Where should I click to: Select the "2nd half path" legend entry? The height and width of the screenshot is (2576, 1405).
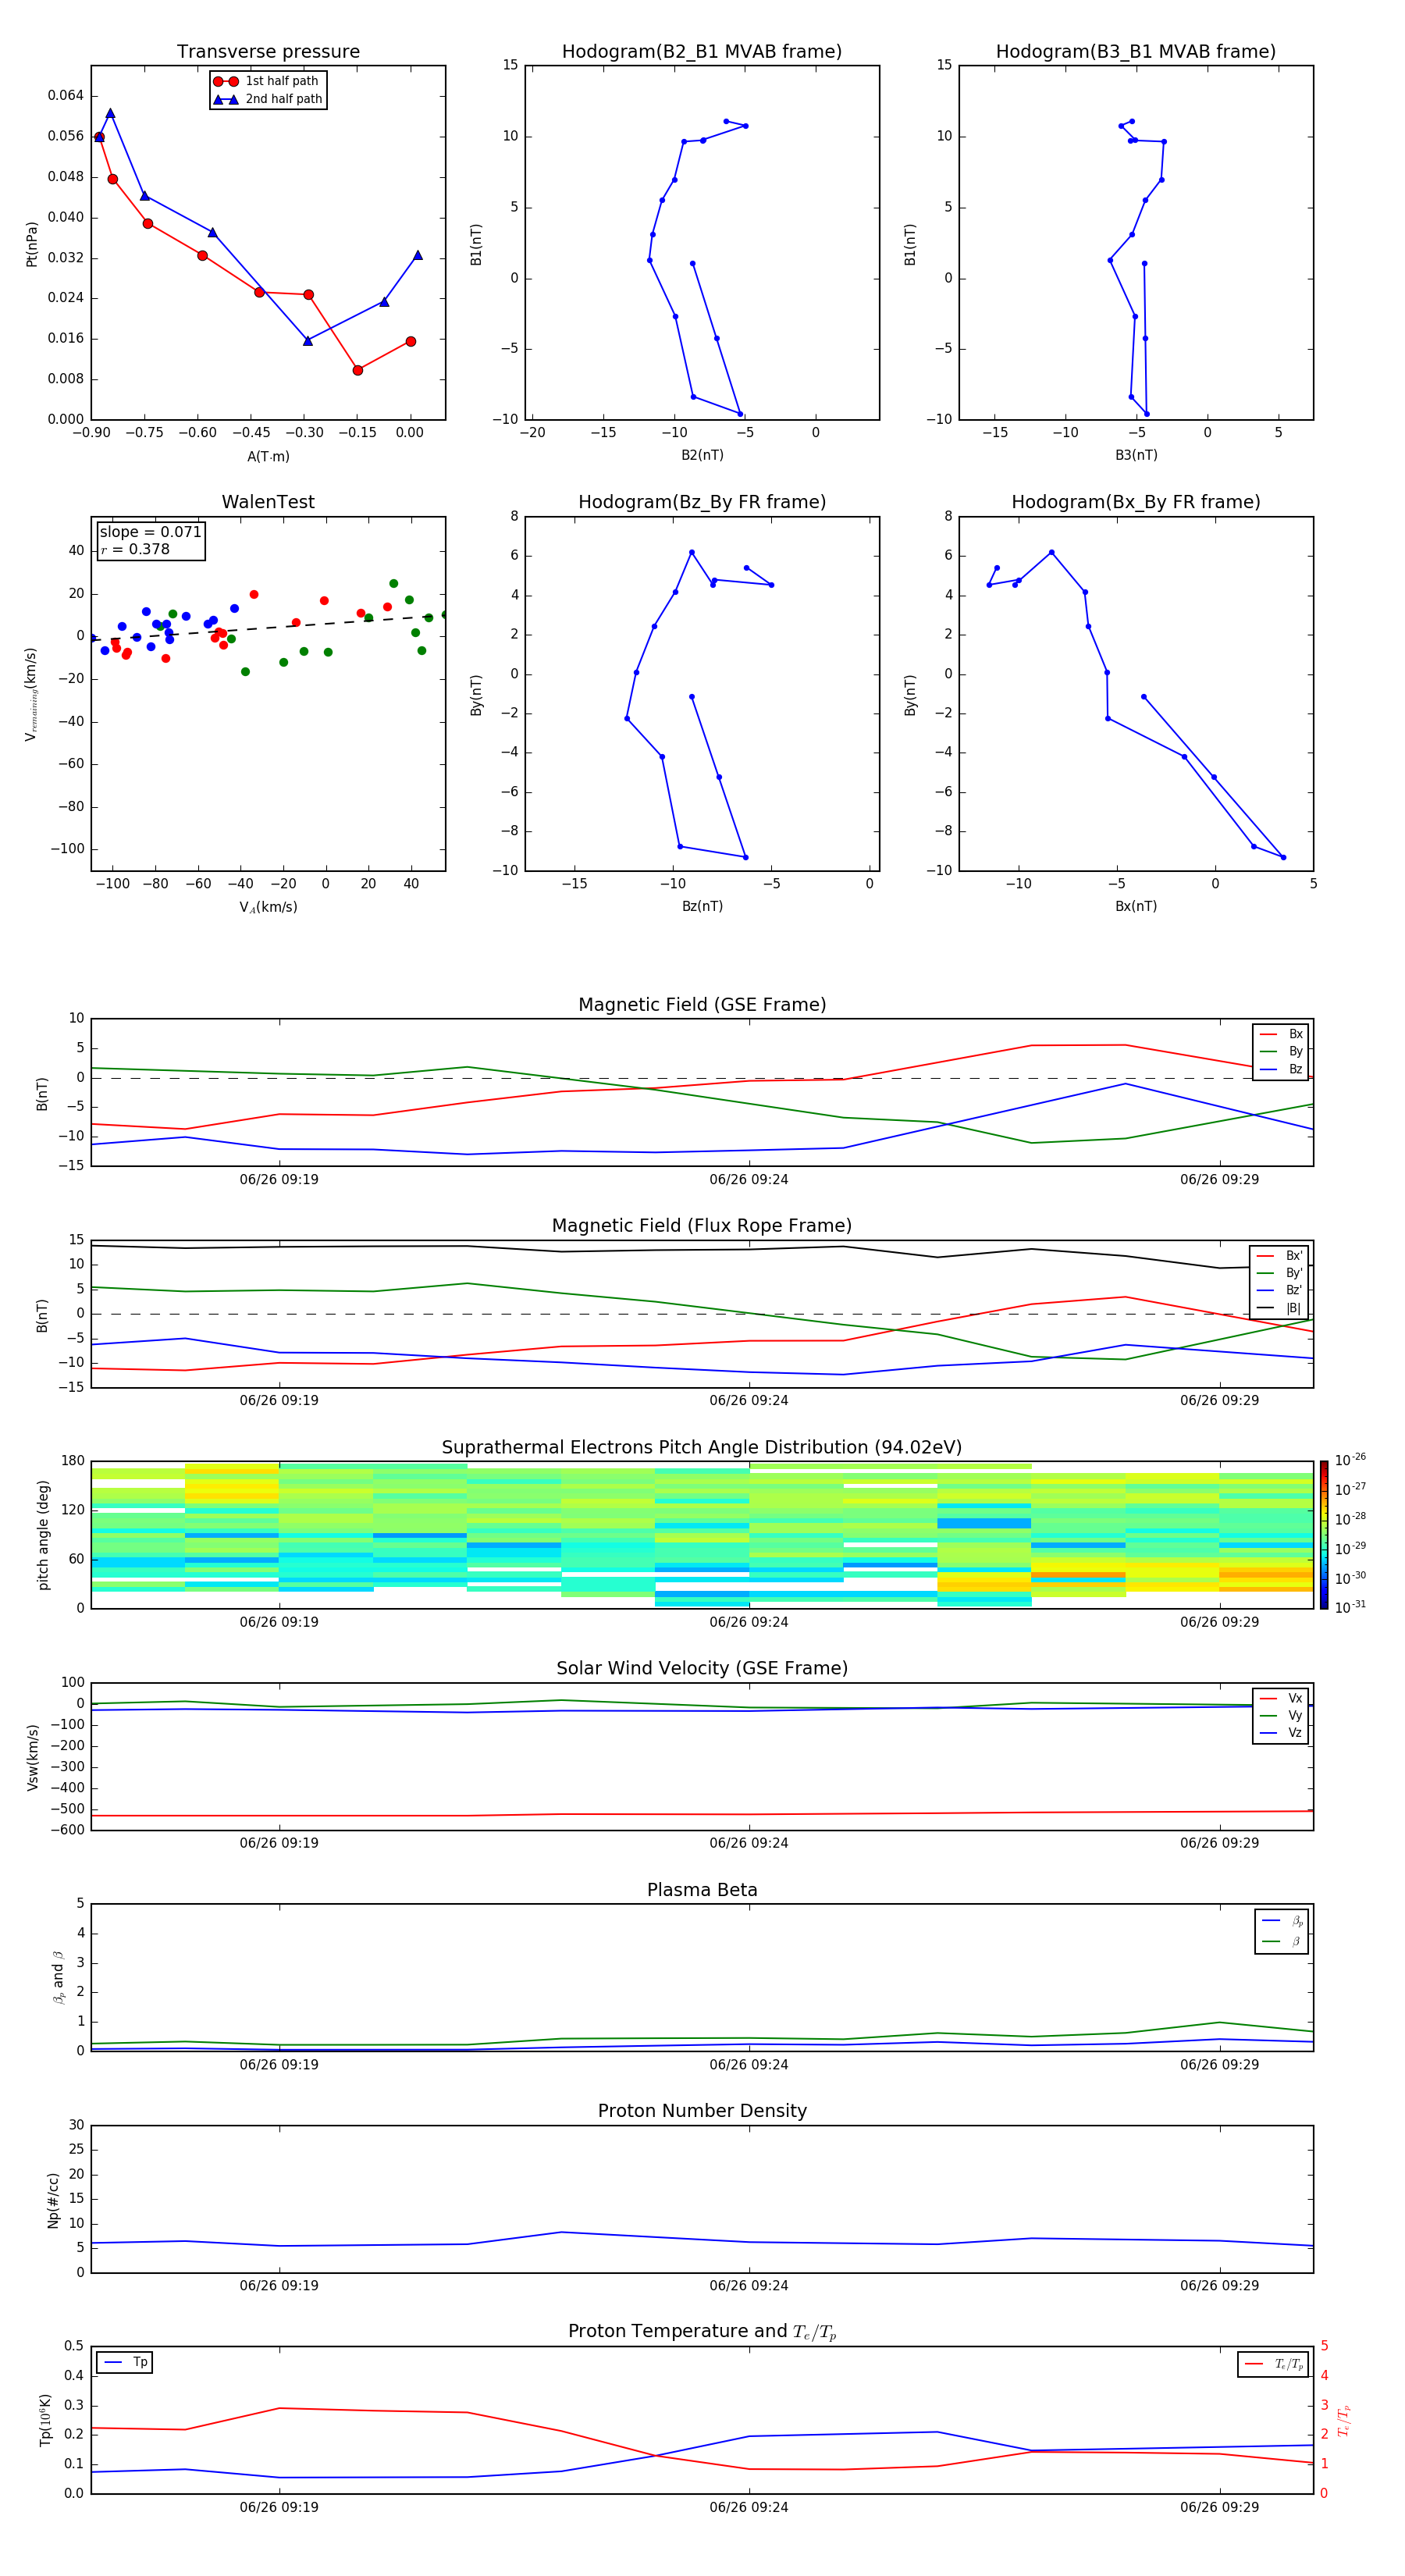click(x=267, y=99)
